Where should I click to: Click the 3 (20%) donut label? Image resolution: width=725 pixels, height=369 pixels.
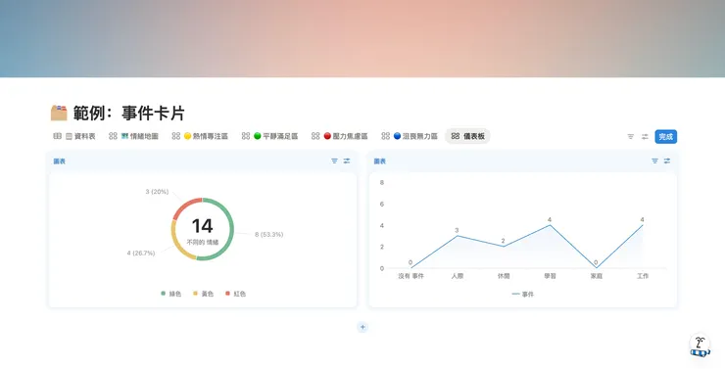(x=157, y=192)
